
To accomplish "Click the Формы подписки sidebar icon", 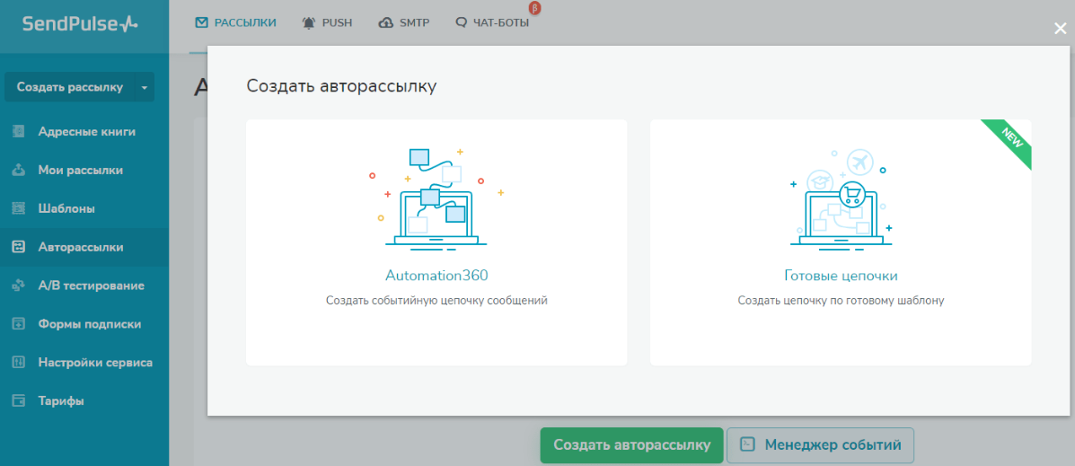I will pyautogui.click(x=18, y=325).
